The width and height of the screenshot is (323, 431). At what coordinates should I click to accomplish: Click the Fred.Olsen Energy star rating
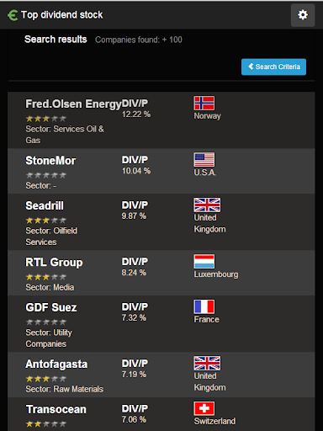coord(46,119)
